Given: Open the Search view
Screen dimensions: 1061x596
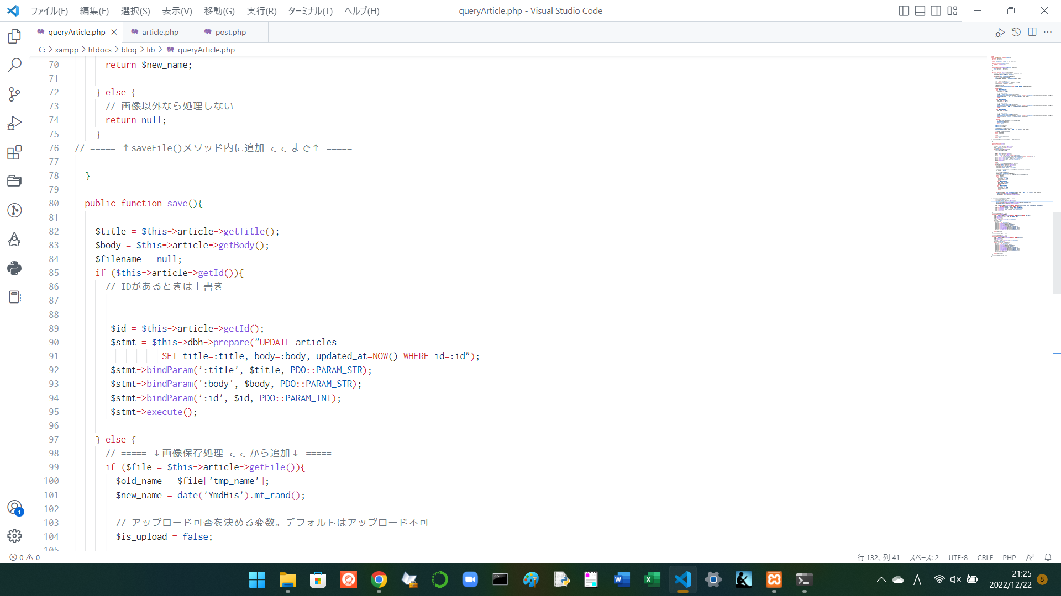Looking at the screenshot, I should click(14, 65).
